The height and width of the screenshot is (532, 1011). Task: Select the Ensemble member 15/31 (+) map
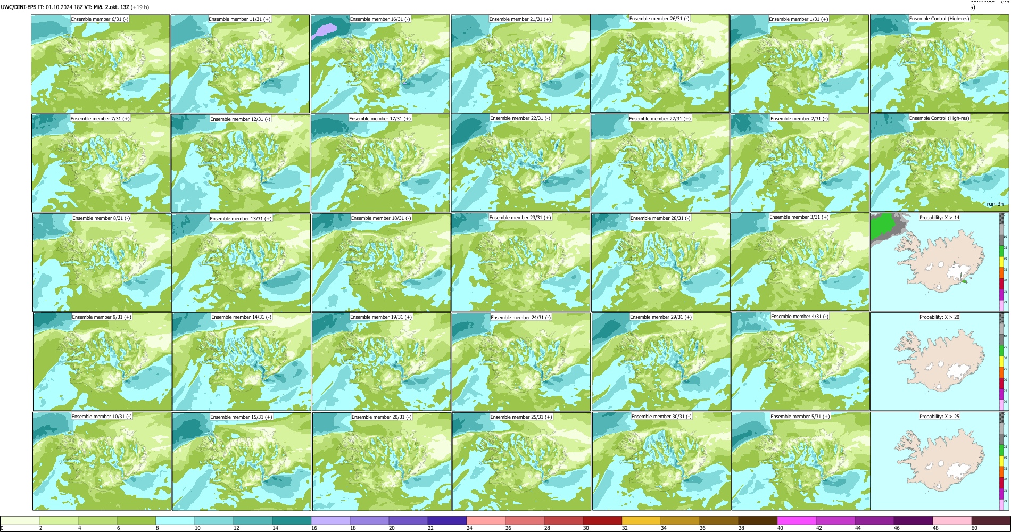(x=242, y=461)
